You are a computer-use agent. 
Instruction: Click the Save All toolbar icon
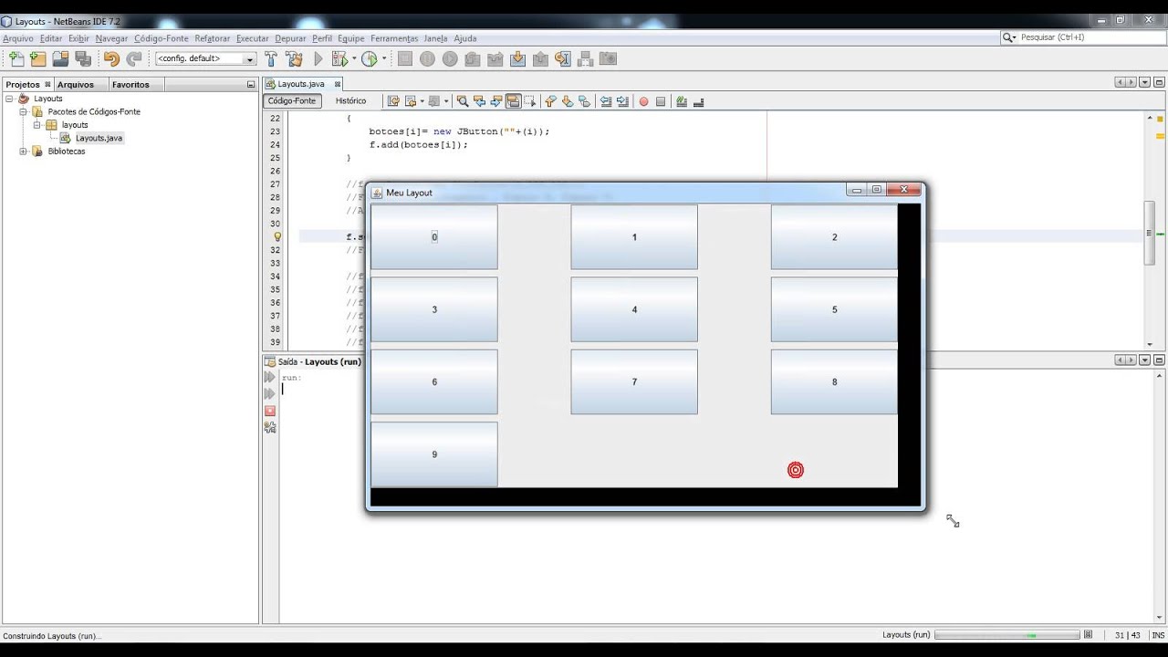click(x=83, y=58)
